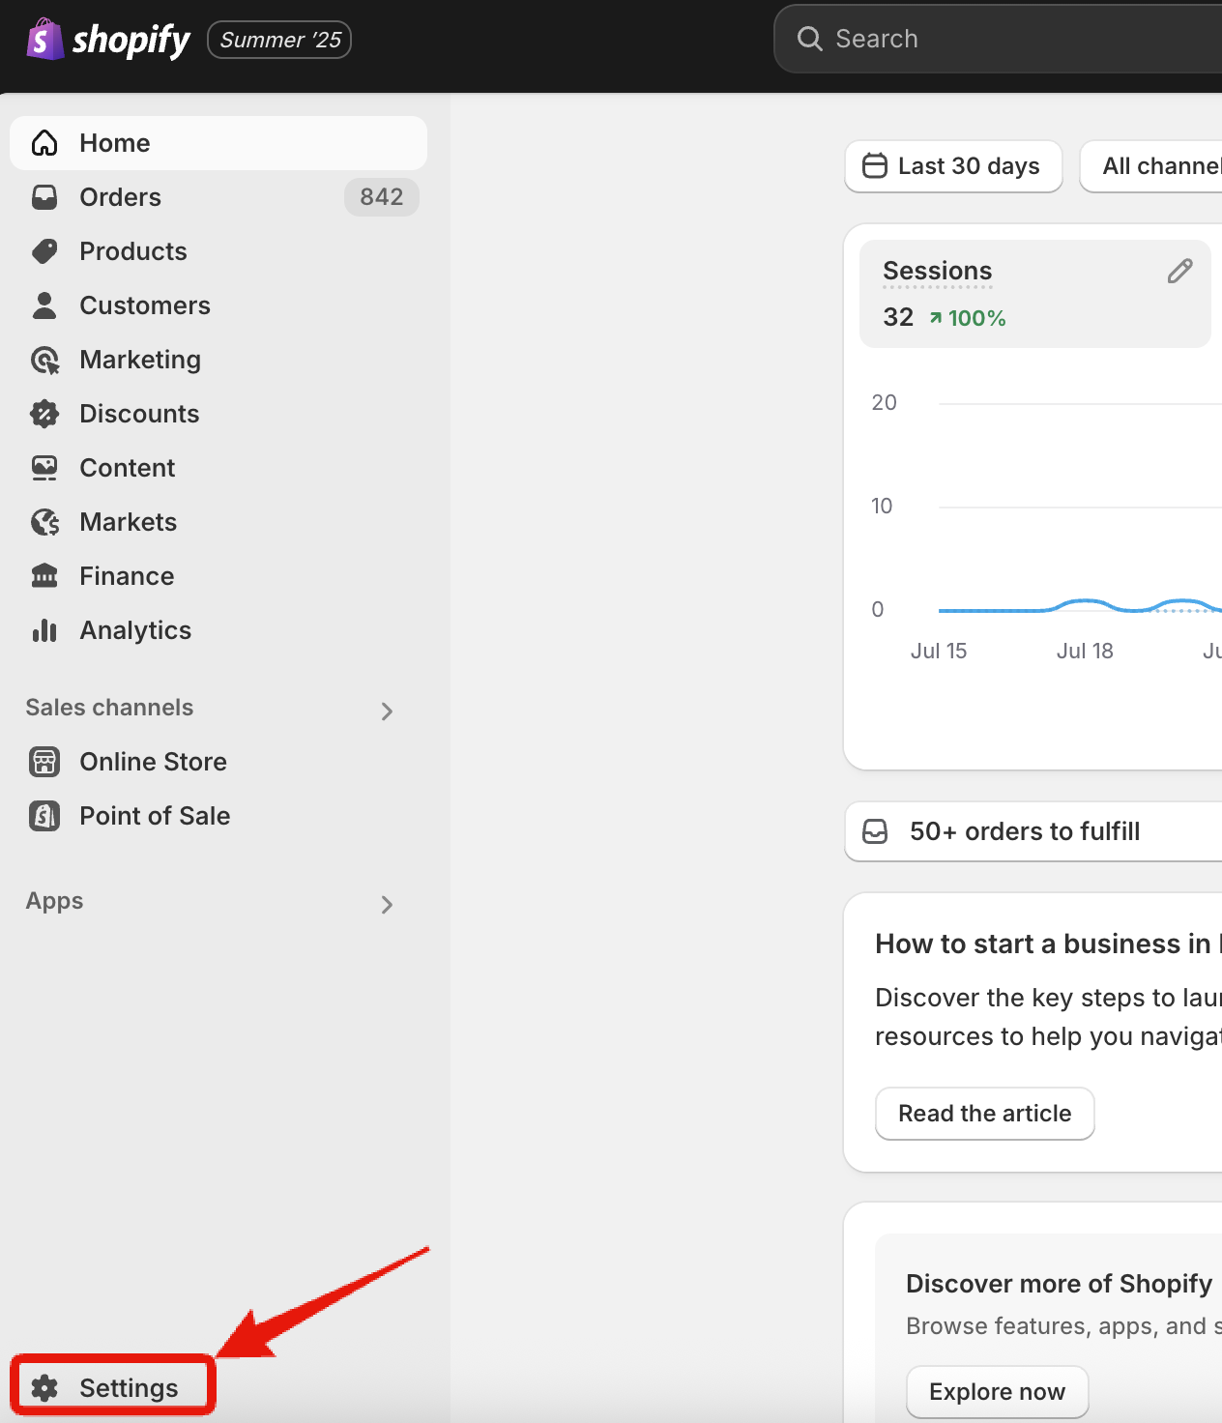1222x1423 pixels.
Task: Click the sessions value 32
Action: click(x=898, y=317)
